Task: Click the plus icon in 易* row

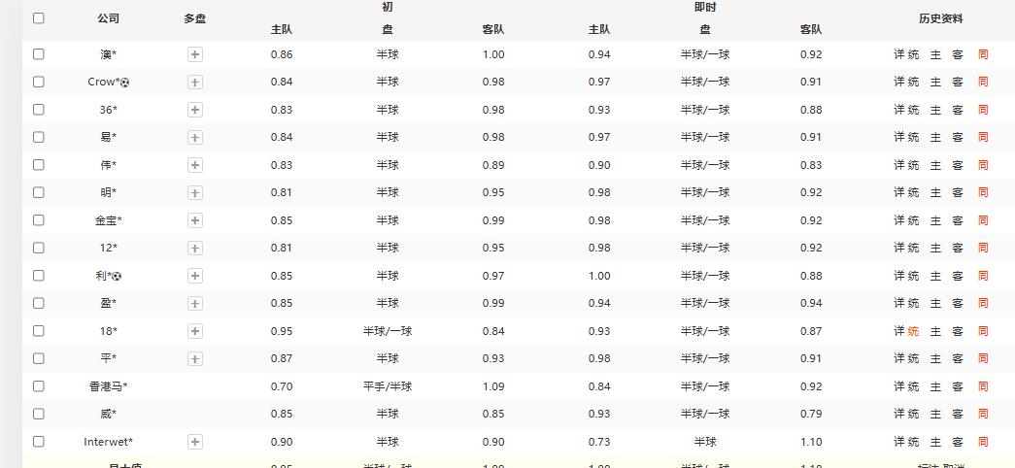Action: tap(194, 138)
